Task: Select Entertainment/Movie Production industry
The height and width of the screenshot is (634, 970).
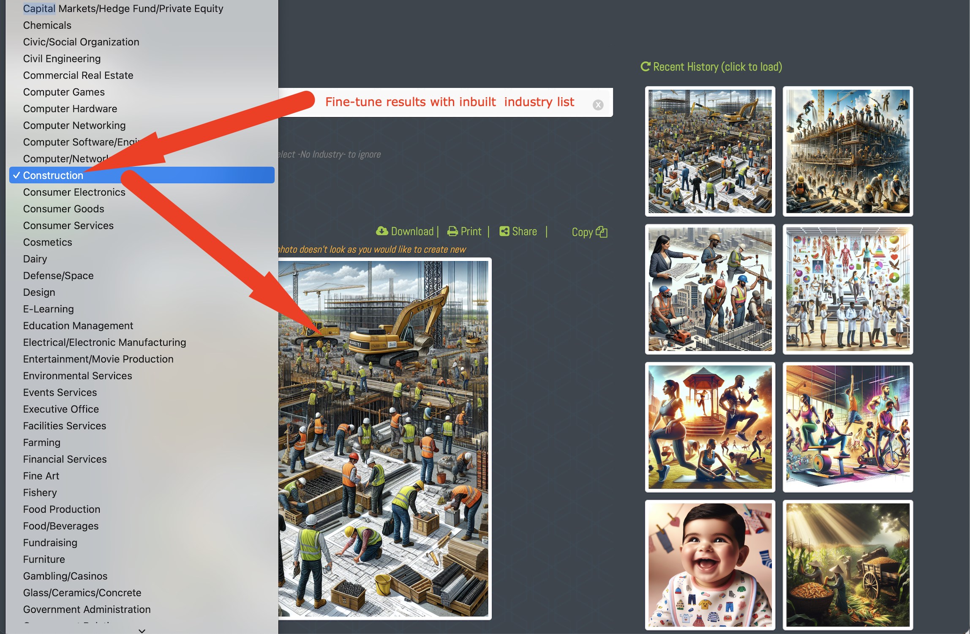Action: (98, 359)
